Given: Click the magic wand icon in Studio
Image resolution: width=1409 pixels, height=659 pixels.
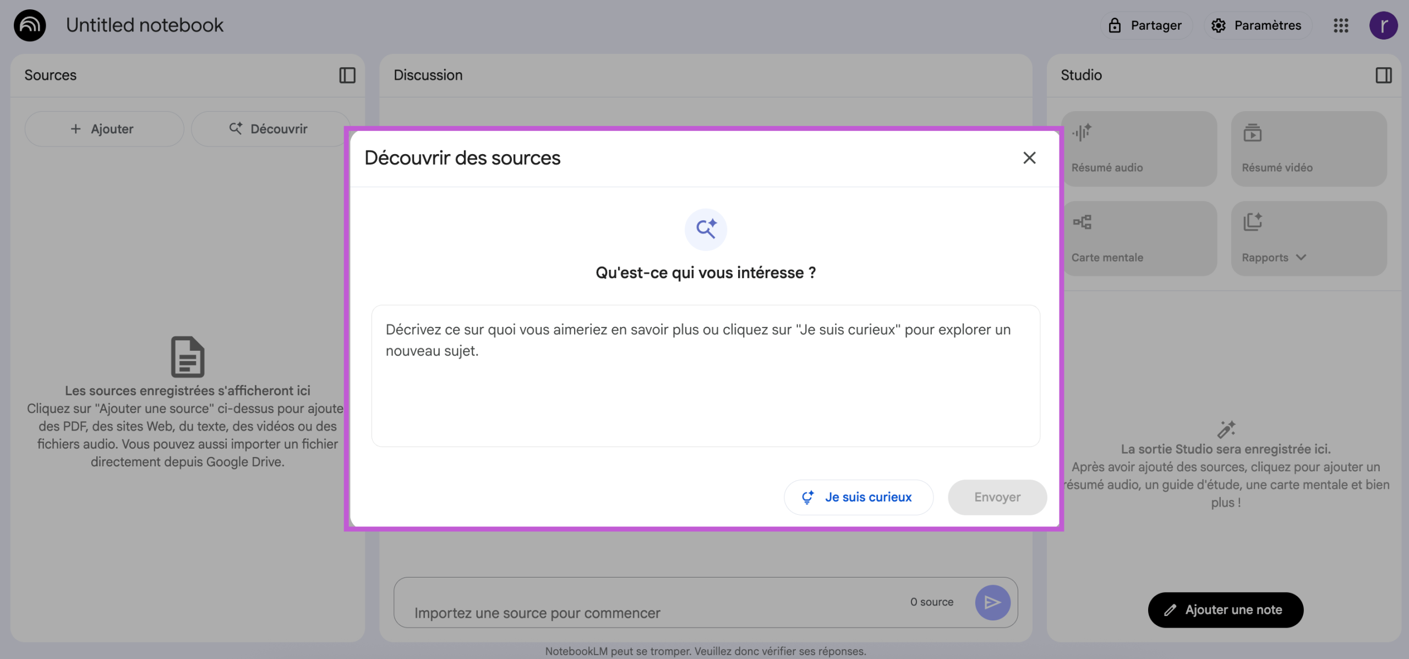Looking at the screenshot, I should [x=1226, y=429].
